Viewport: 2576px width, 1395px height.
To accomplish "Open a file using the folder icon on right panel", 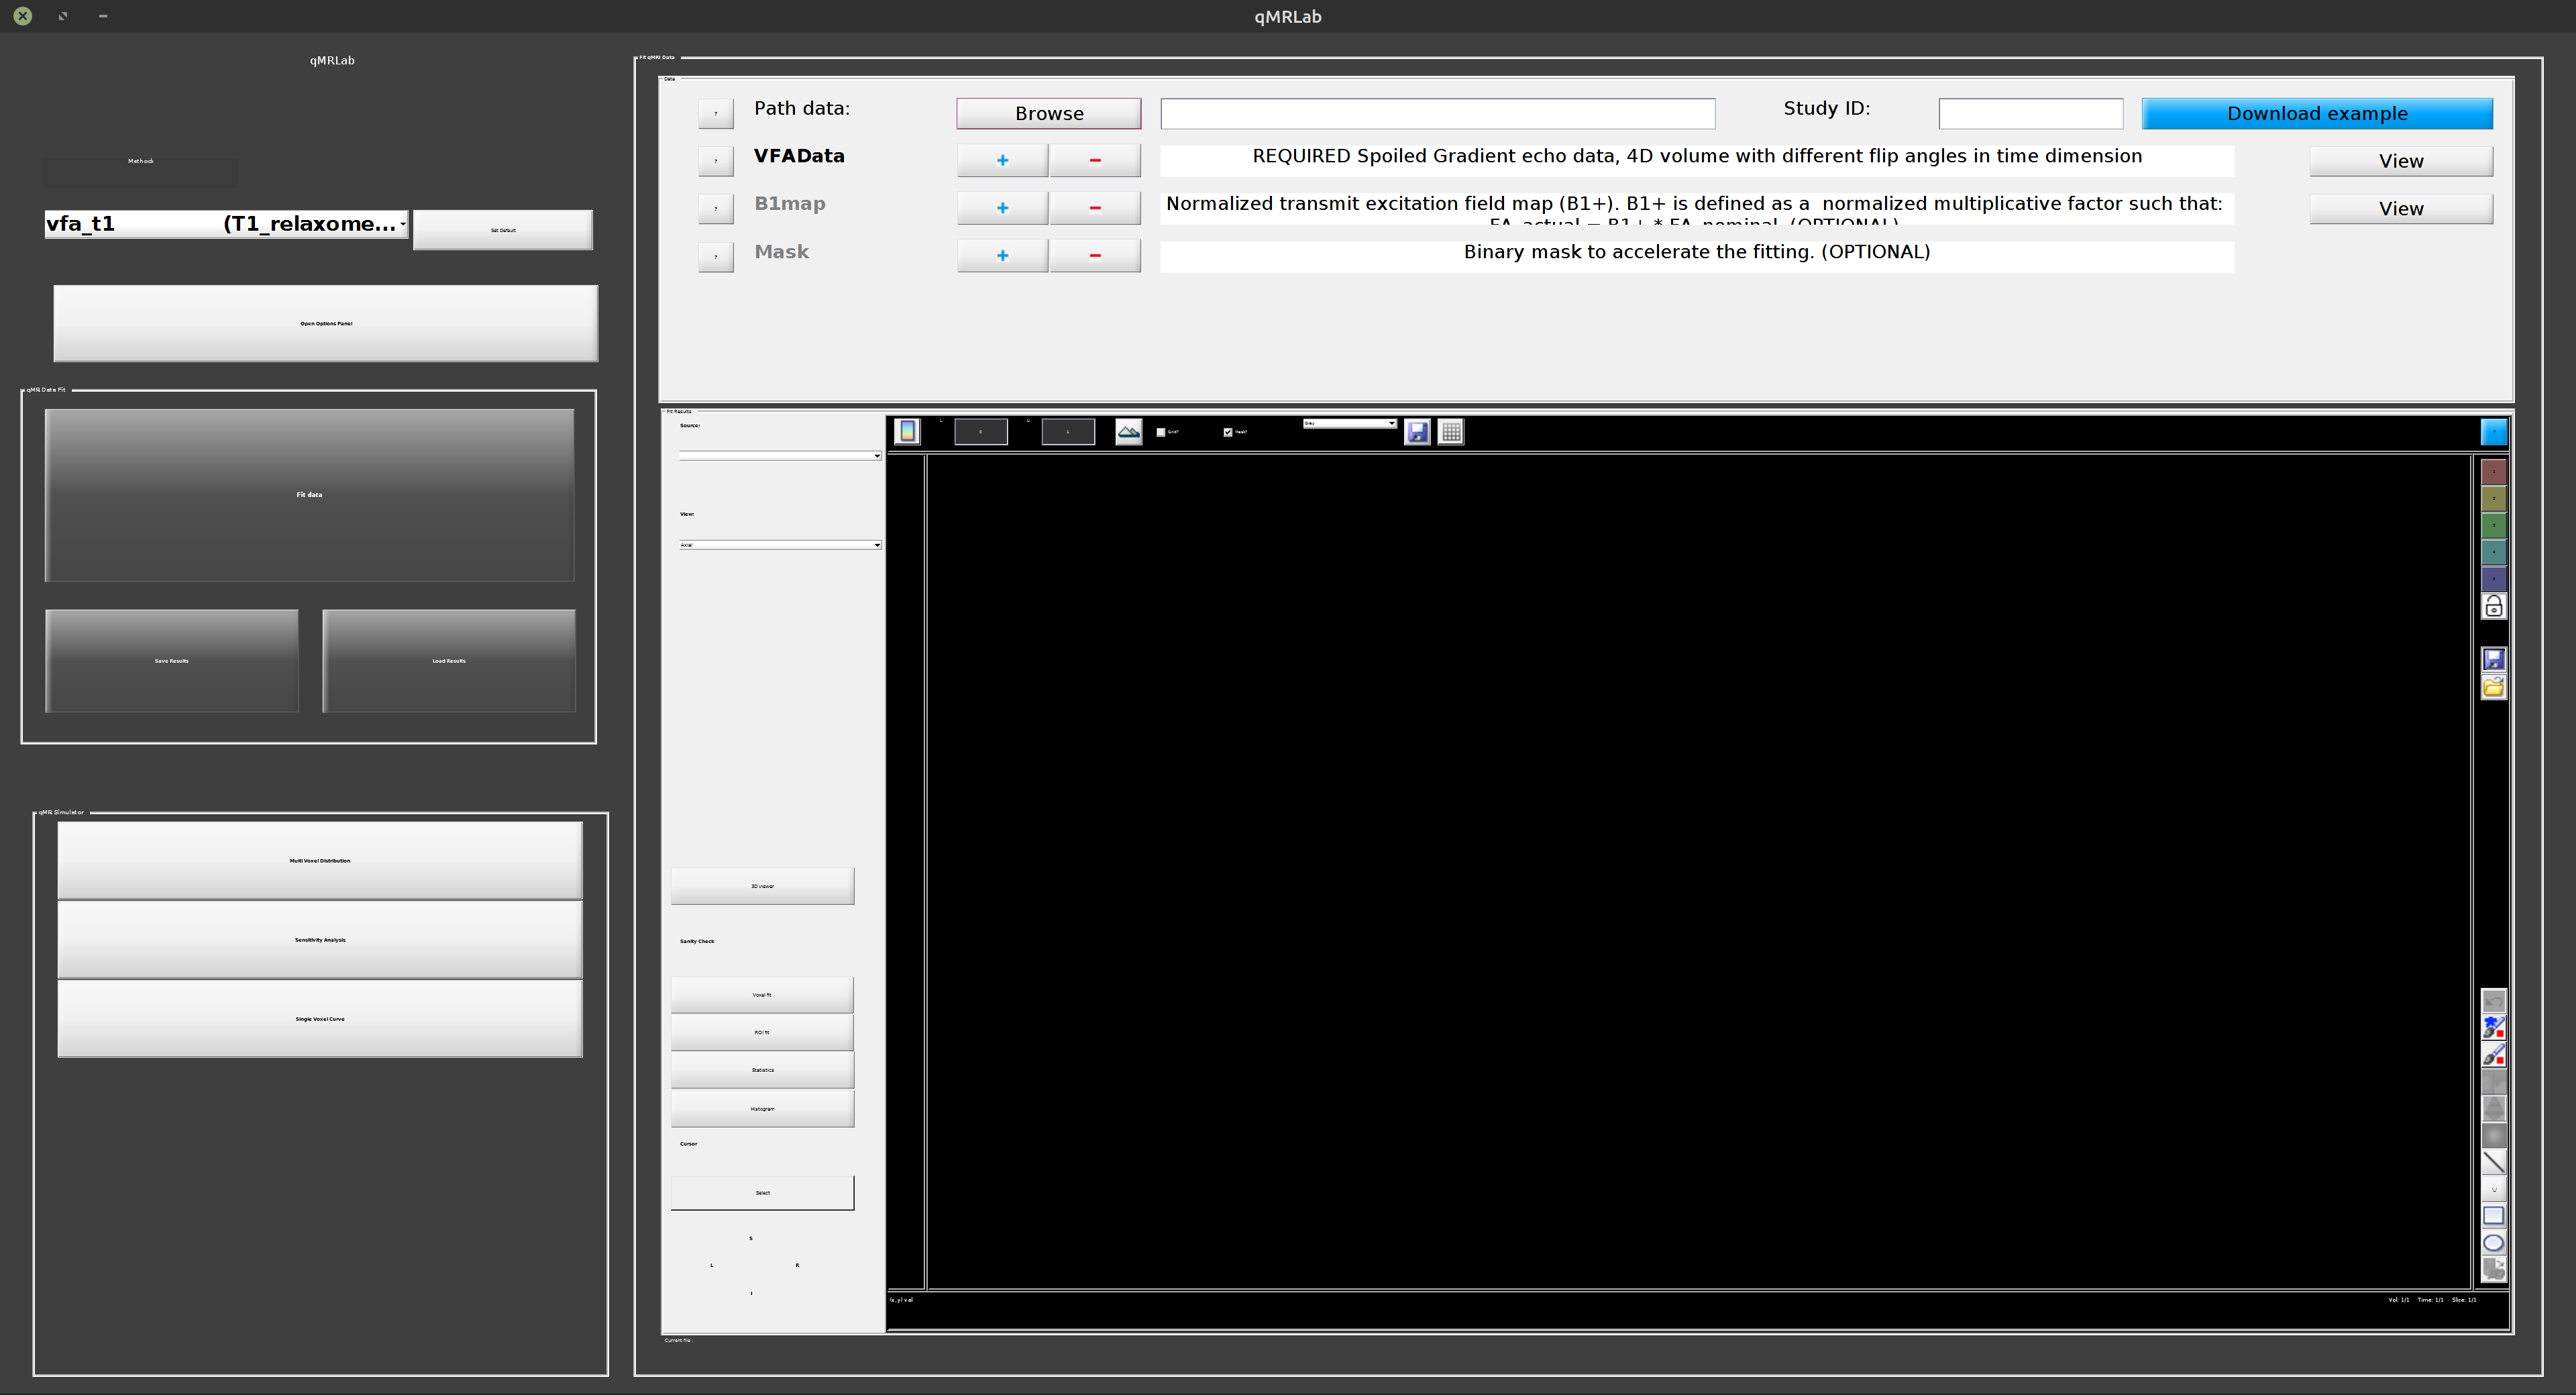I will [2493, 686].
